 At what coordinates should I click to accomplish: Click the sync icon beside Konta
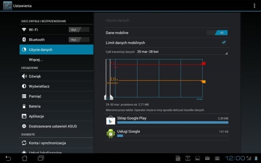[x=24, y=143]
